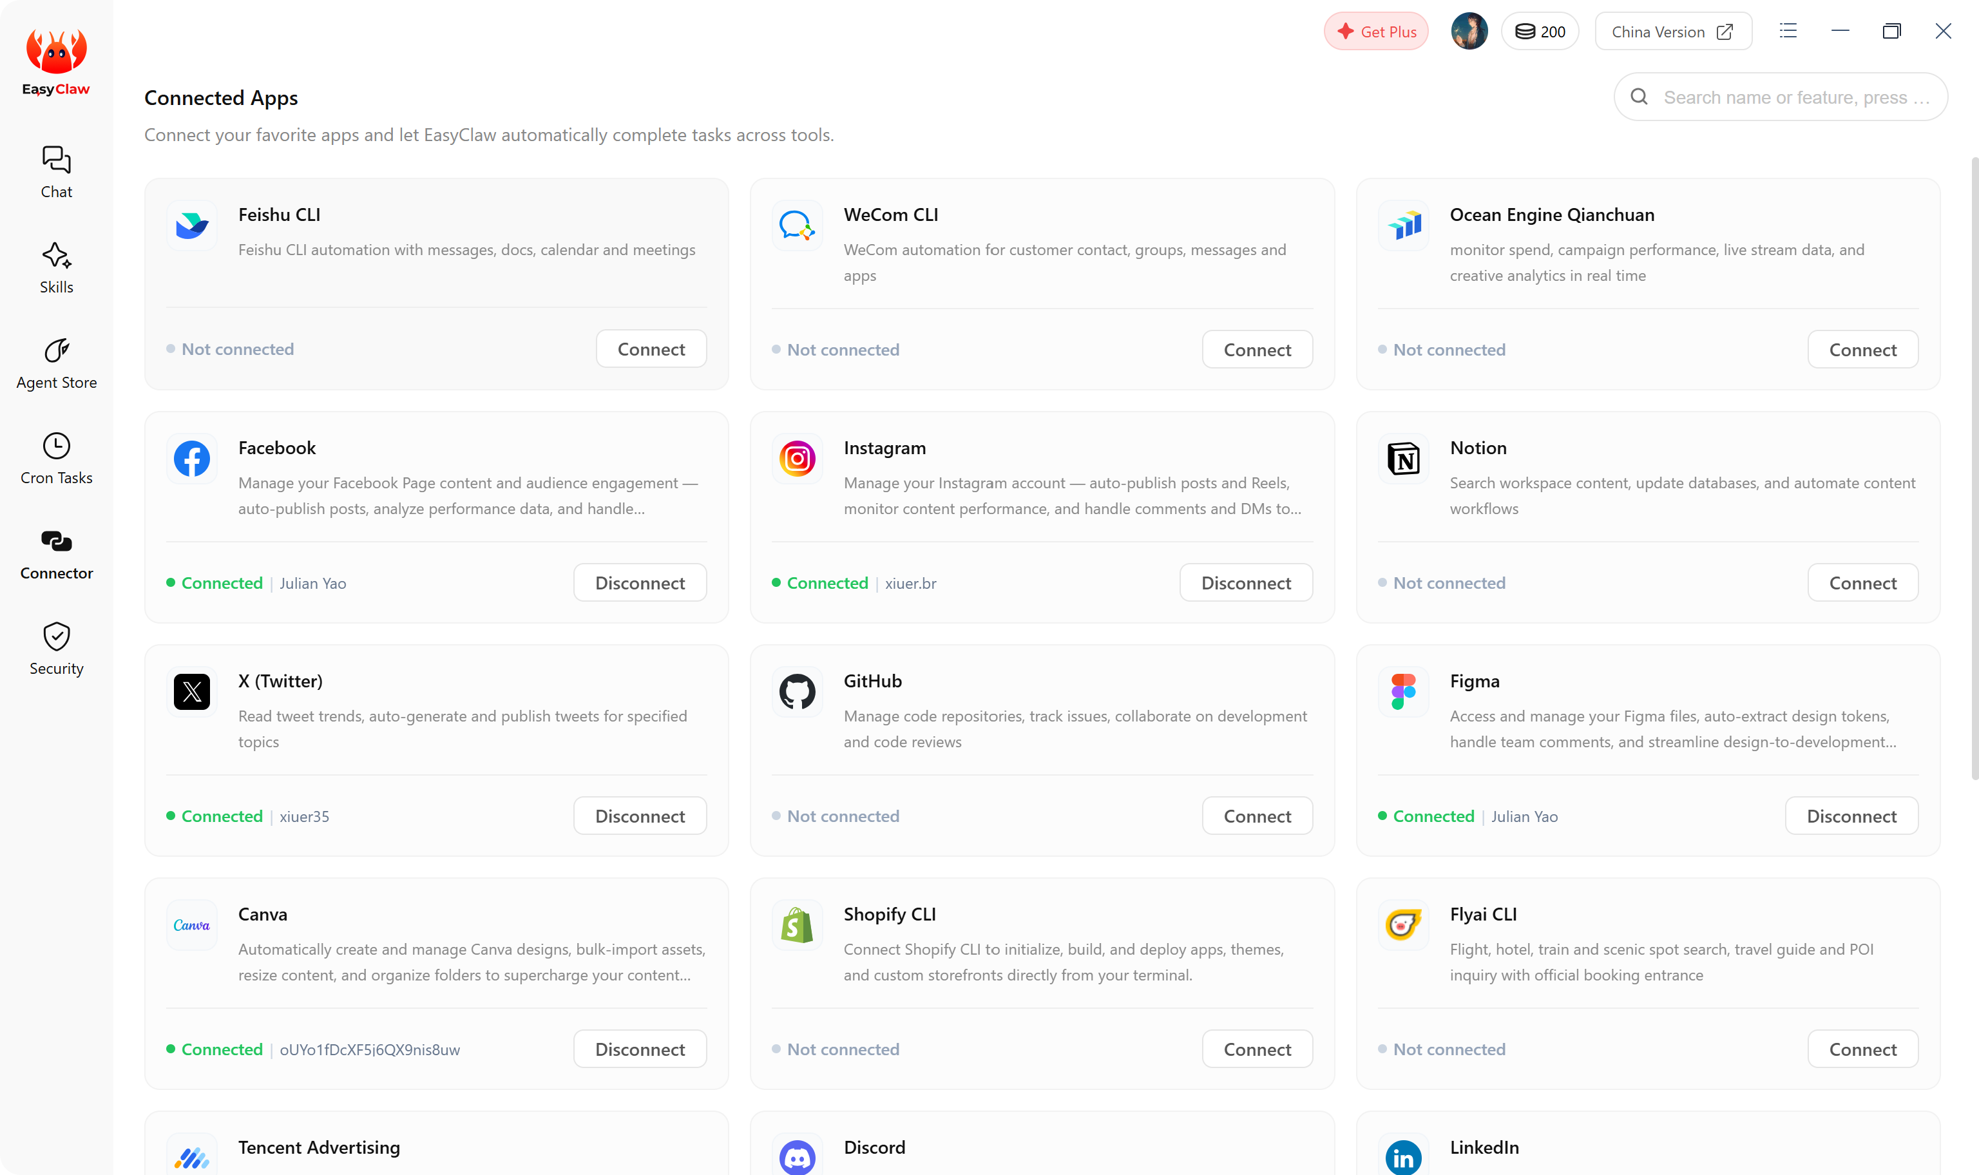The width and height of the screenshot is (1979, 1175).
Task: Click the X account name xiuer35
Action: tap(304, 816)
